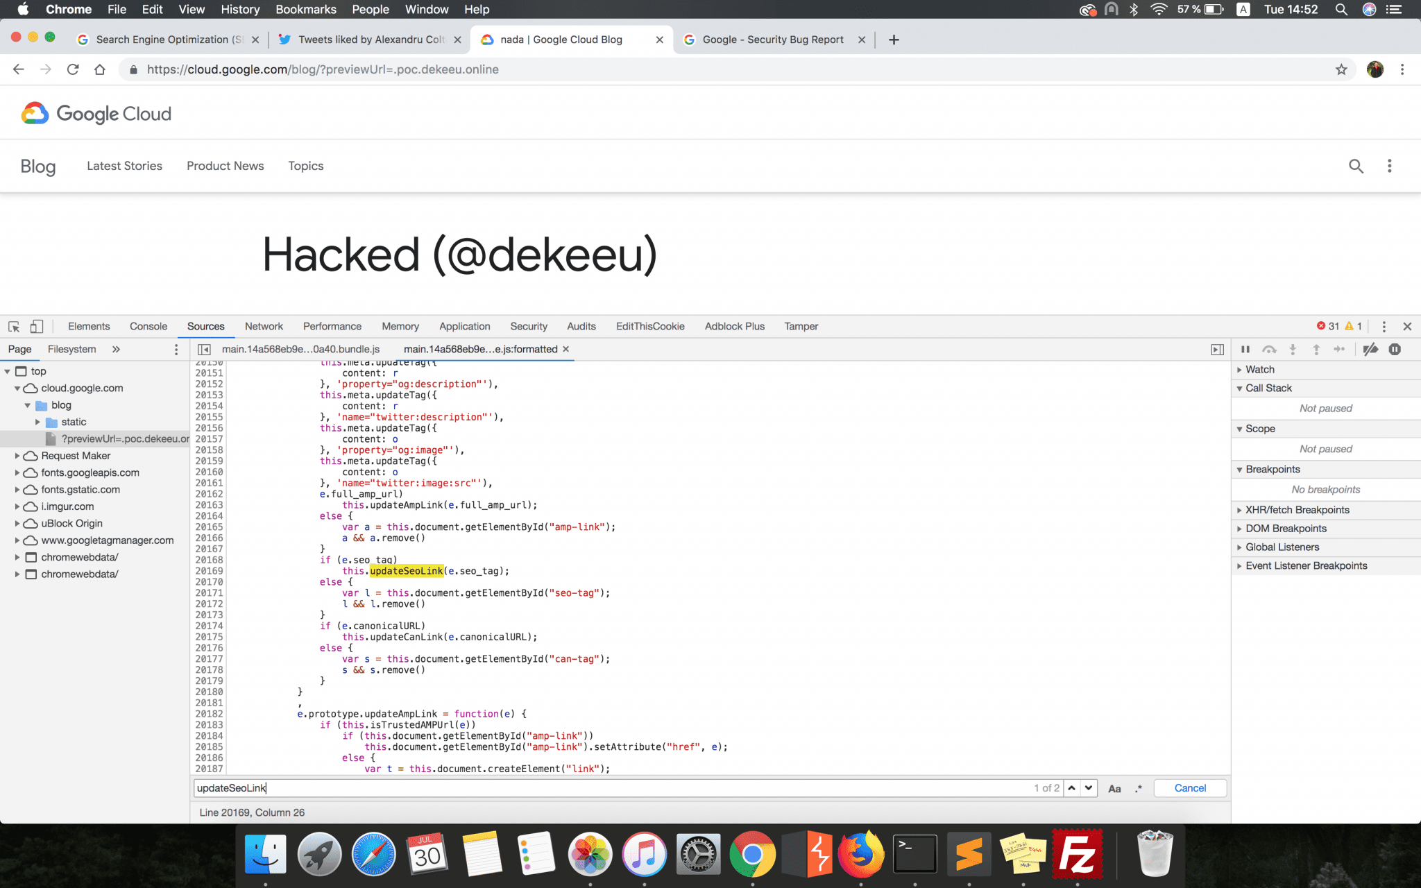Image resolution: width=1421 pixels, height=888 pixels.
Task: Open Chrome three-dot menu
Action: pyautogui.click(x=1402, y=69)
